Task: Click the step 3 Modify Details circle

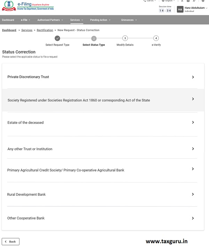Action: click(x=125, y=38)
